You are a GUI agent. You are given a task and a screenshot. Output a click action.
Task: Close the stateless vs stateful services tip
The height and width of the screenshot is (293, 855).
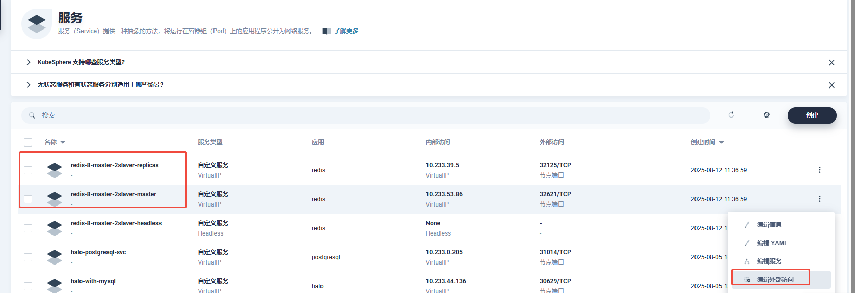(831, 85)
